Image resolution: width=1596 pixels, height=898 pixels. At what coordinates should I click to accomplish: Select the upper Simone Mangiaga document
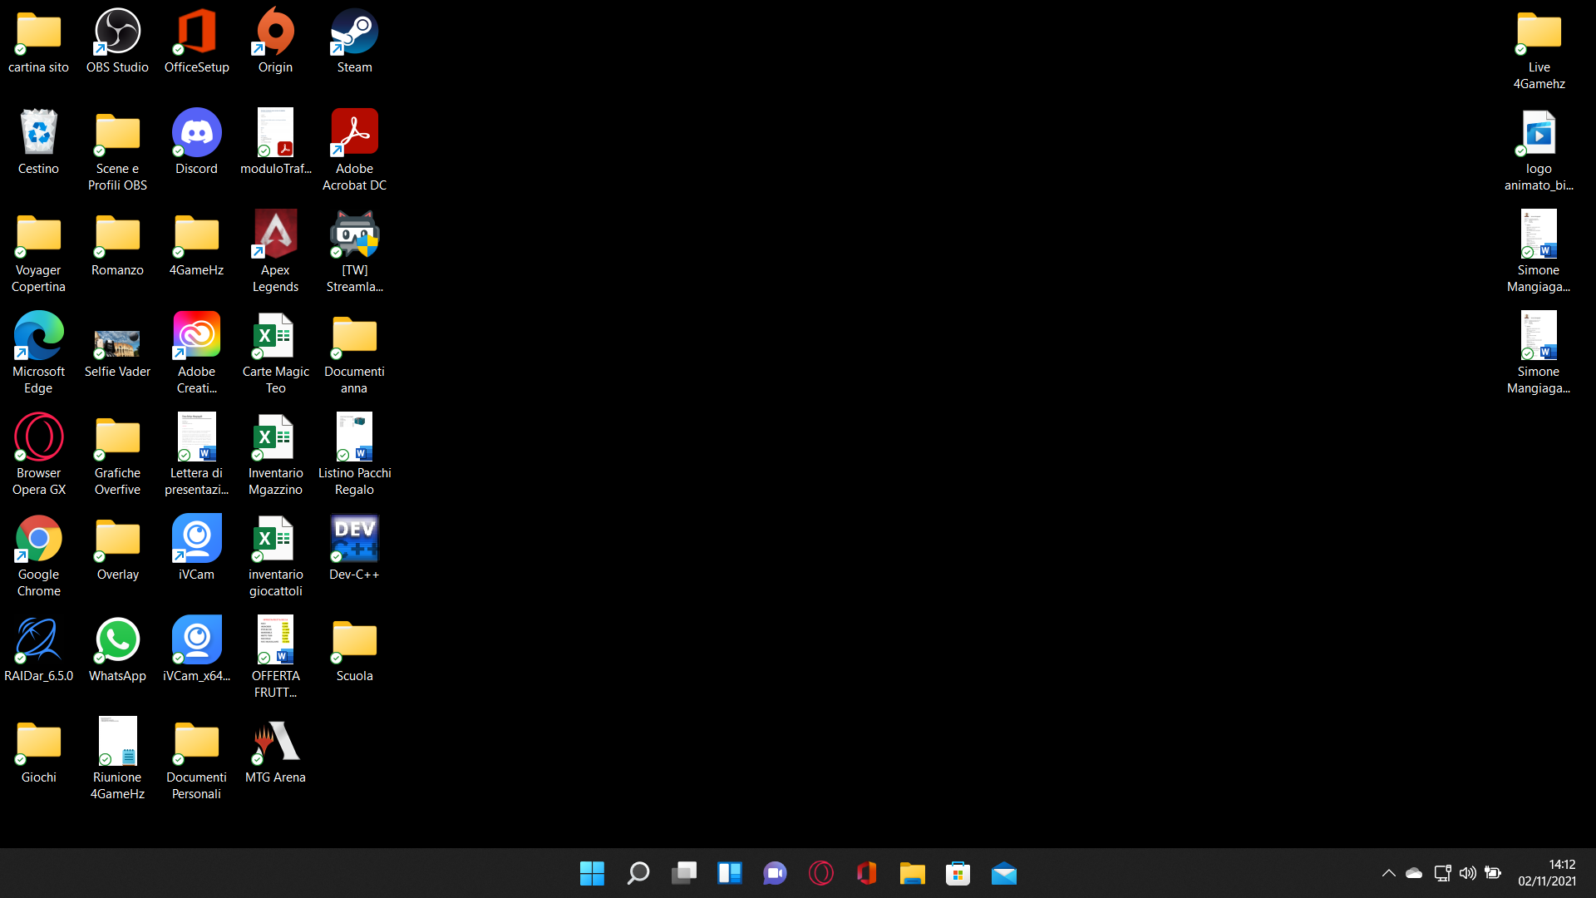[x=1539, y=253]
